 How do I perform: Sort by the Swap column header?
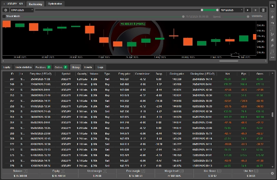tap(159, 74)
